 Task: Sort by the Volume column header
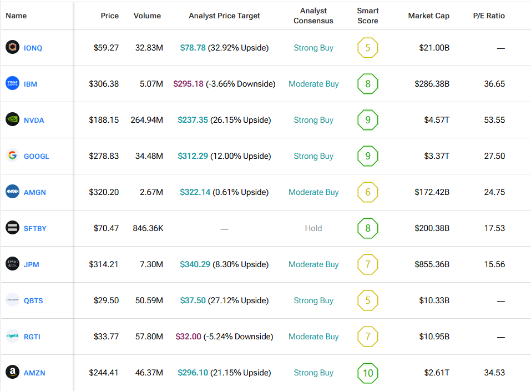coord(147,16)
